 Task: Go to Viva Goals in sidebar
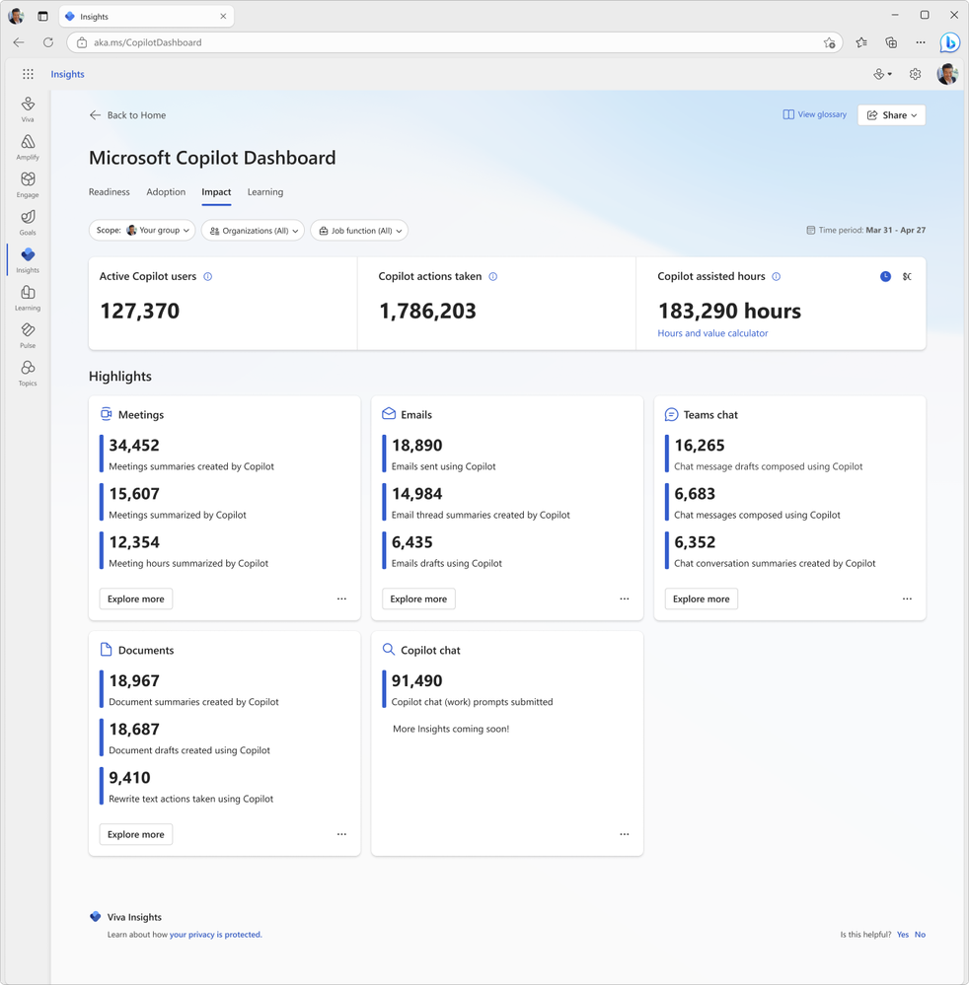pyautogui.click(x=28, y=223)
